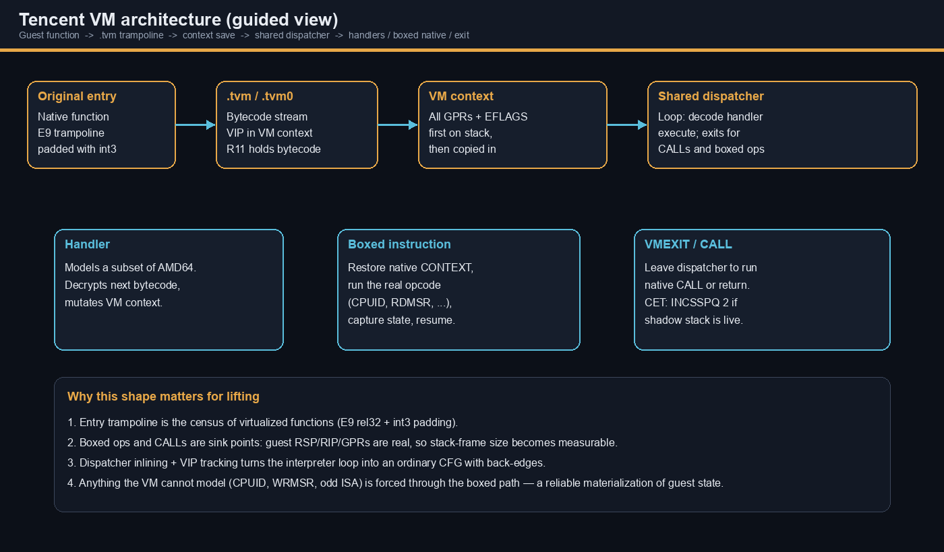Click 'VIP in VM context' line

pos(270,133)
